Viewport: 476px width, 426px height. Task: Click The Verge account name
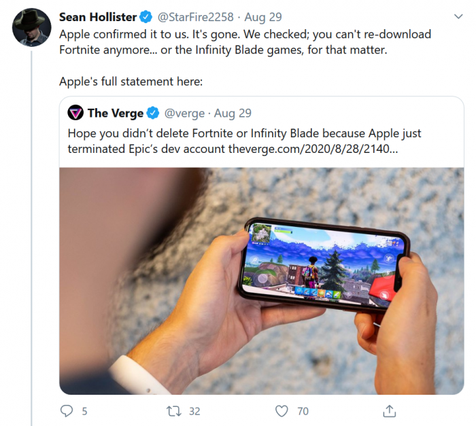(116, 113)
